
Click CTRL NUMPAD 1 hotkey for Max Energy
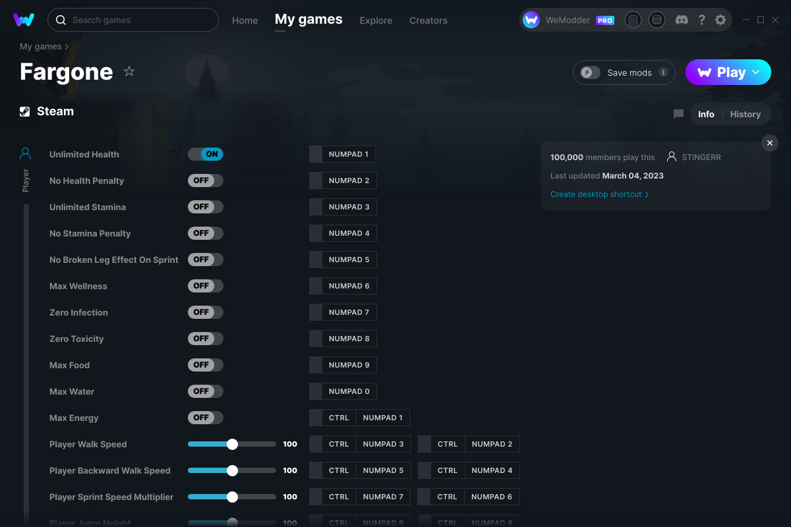[359, 418]
